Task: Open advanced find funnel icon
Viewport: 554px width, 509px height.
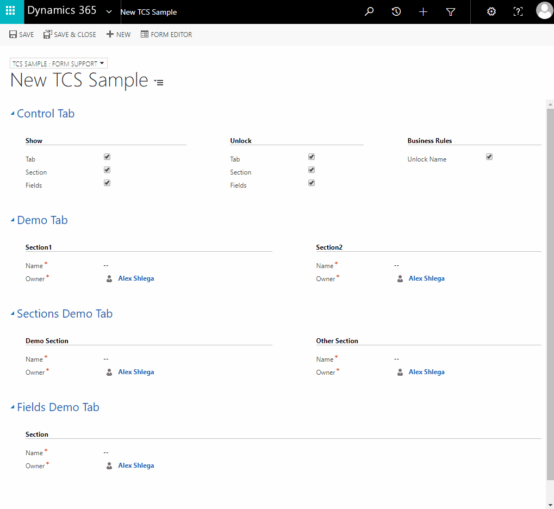Action: 451,12
